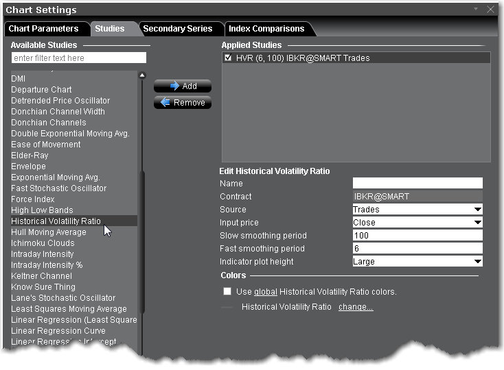Uncheck the HVR applied study checkbox

pyautogui.click(x=228, y=59)
